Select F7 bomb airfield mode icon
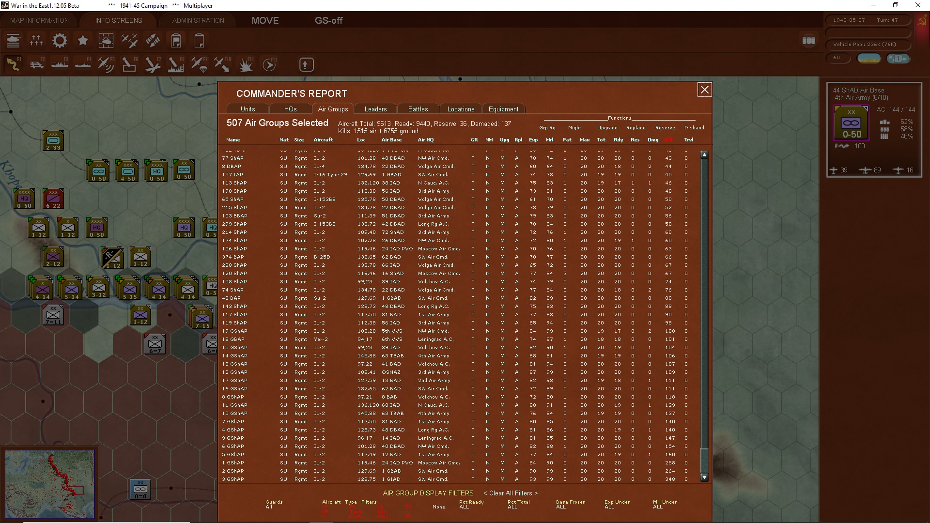 [x=153, y=64]
